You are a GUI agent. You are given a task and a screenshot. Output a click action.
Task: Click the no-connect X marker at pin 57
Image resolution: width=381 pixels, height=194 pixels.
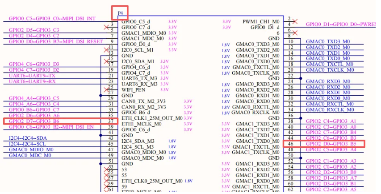tap(105, 178)
